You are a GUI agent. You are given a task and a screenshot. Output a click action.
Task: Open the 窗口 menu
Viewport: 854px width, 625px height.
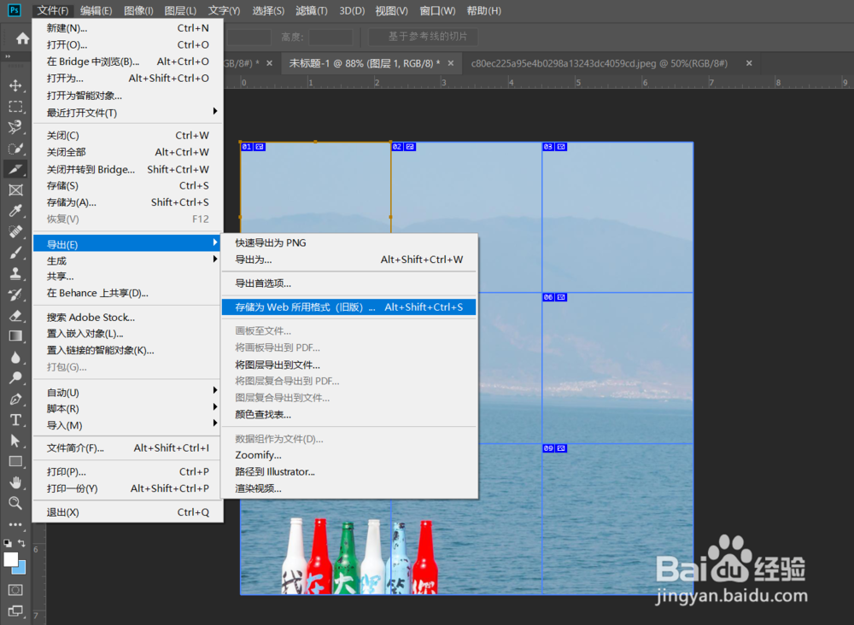point(436,10)
